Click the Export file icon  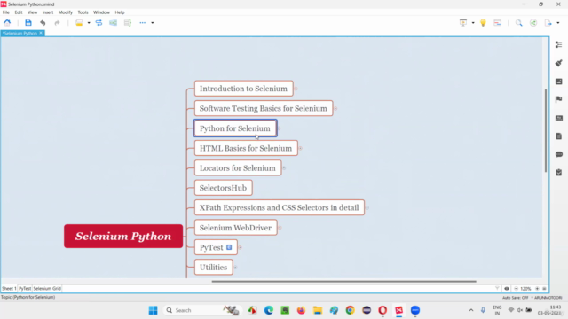548,23
